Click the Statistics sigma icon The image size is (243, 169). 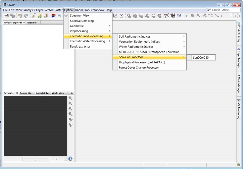pyautogui.click(x=121, y=16)
